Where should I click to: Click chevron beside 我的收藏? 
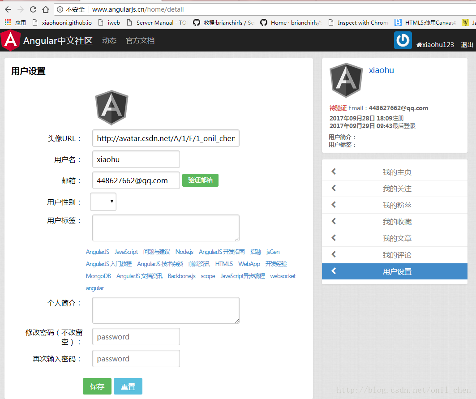[x=334, y=221]
